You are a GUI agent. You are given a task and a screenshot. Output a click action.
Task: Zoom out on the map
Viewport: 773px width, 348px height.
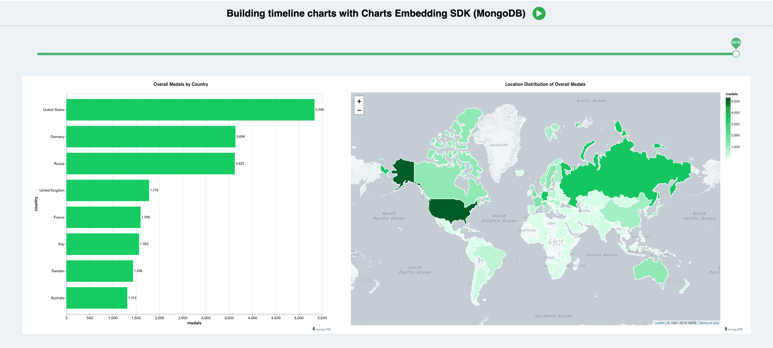(x=359, y=110)
